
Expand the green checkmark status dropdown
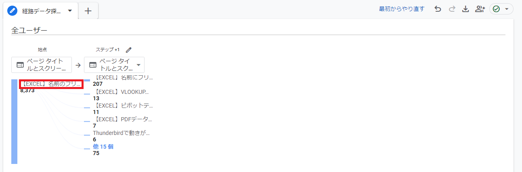pyautogui.click(x=507, y=9)
